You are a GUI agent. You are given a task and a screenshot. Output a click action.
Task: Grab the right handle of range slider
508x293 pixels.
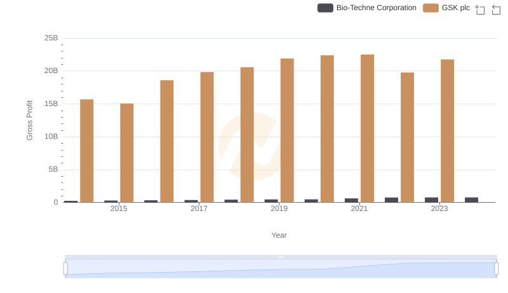pyautogui.click(x=496, y=269)
